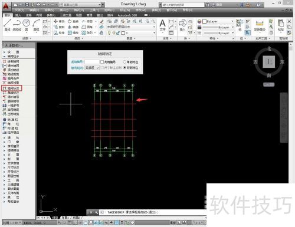Viewport: 295px width, 227px height.
Task: Click the Mirror (镜像) tool
Action: [73, 27]
